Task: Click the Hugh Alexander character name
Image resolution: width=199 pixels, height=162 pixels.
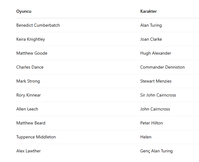Action: coord(156,53)
